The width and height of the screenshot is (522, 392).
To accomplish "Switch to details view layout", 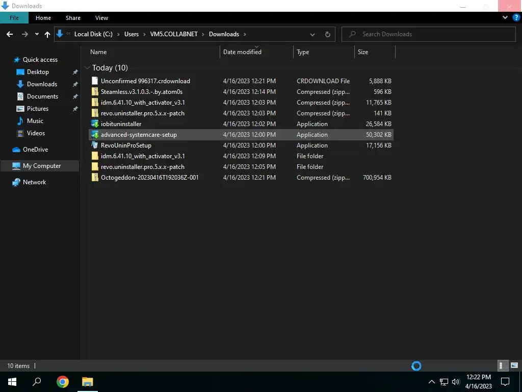I will pos(503,365).
